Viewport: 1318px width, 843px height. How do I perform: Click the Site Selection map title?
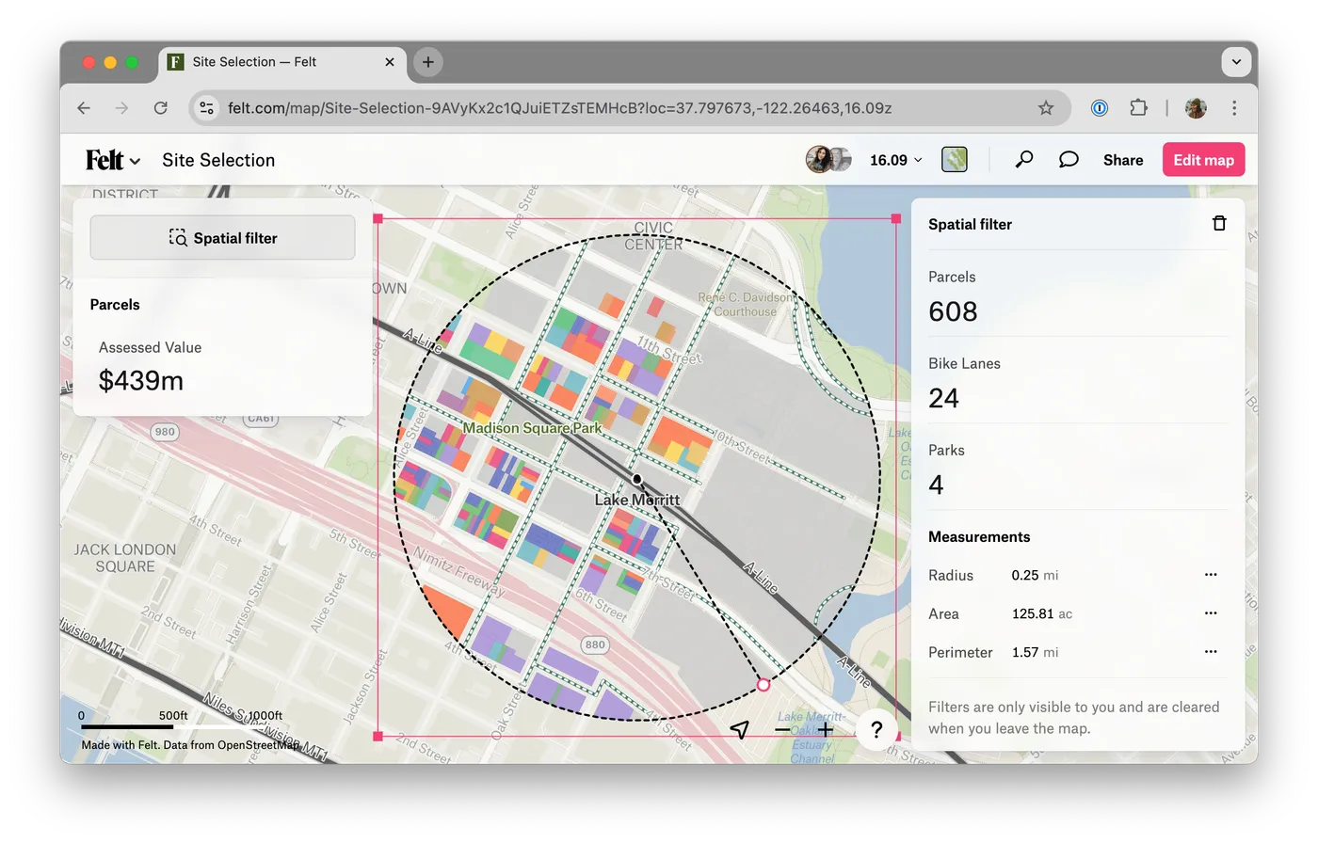(x=218, y=160)
